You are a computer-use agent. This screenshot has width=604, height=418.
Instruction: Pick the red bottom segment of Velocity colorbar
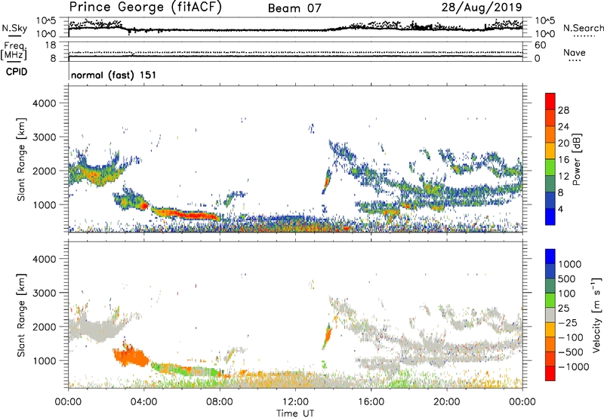tap(550, 373)
